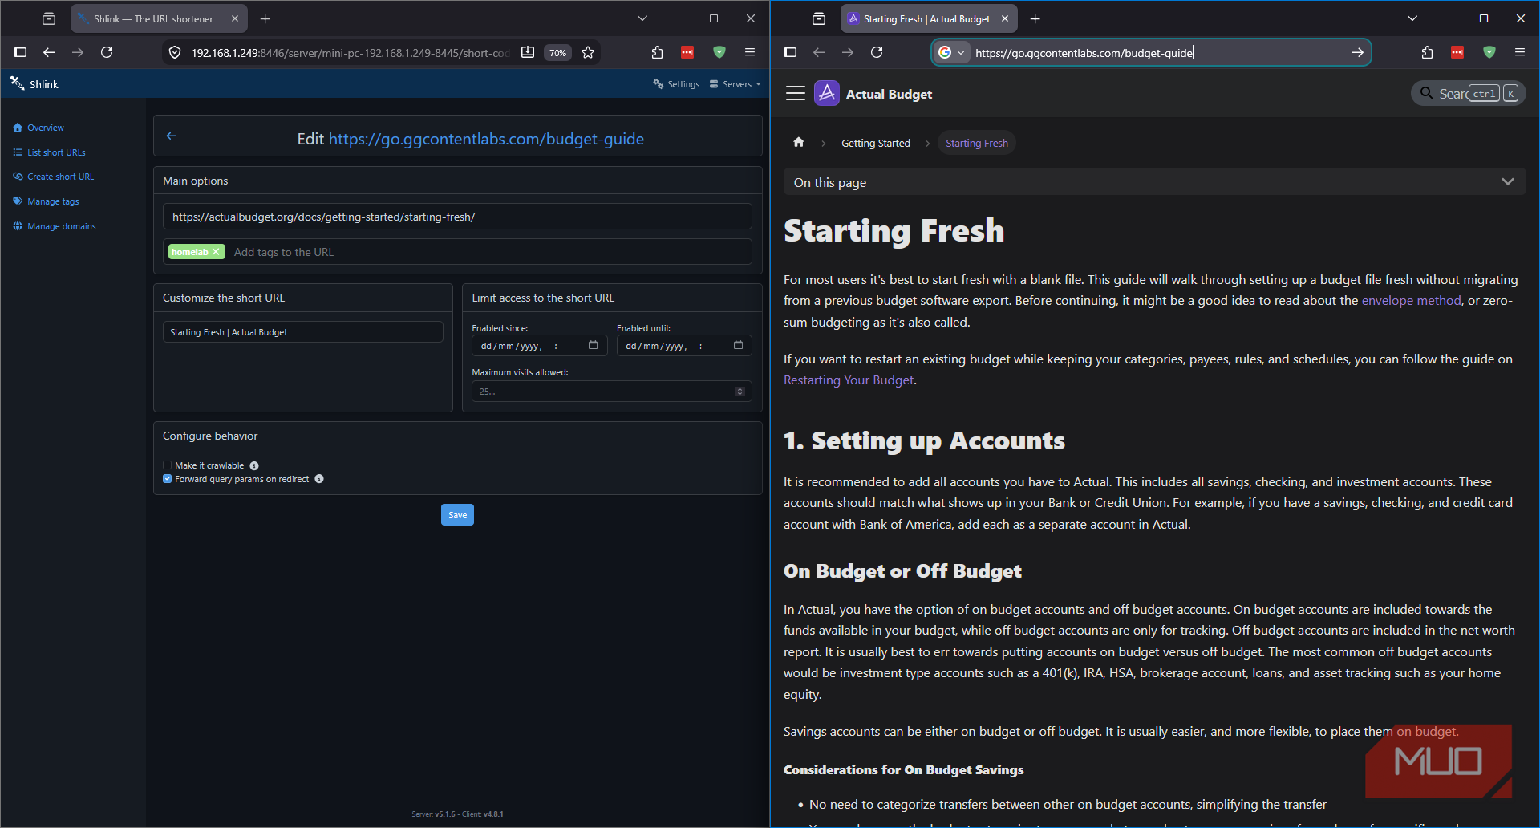This screenshot has height=828, width=1540.
Task: Toggle Actual Budget docs navigation menu
Action: coord(796,94)
